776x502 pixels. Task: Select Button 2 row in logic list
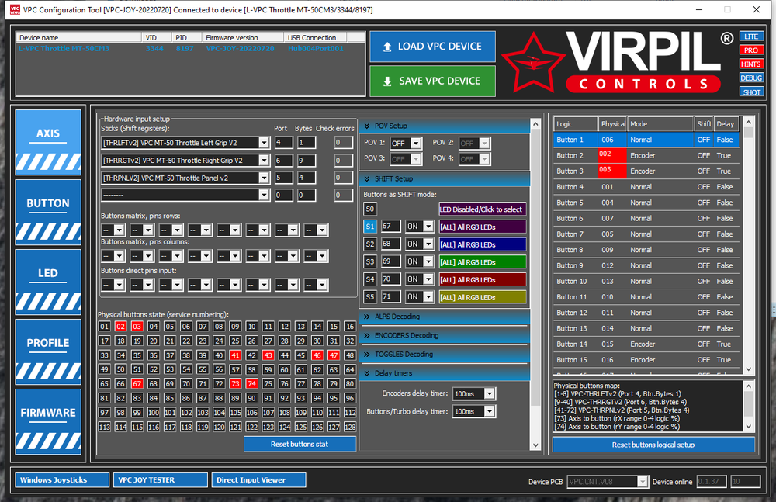click(x=646, y=155)
